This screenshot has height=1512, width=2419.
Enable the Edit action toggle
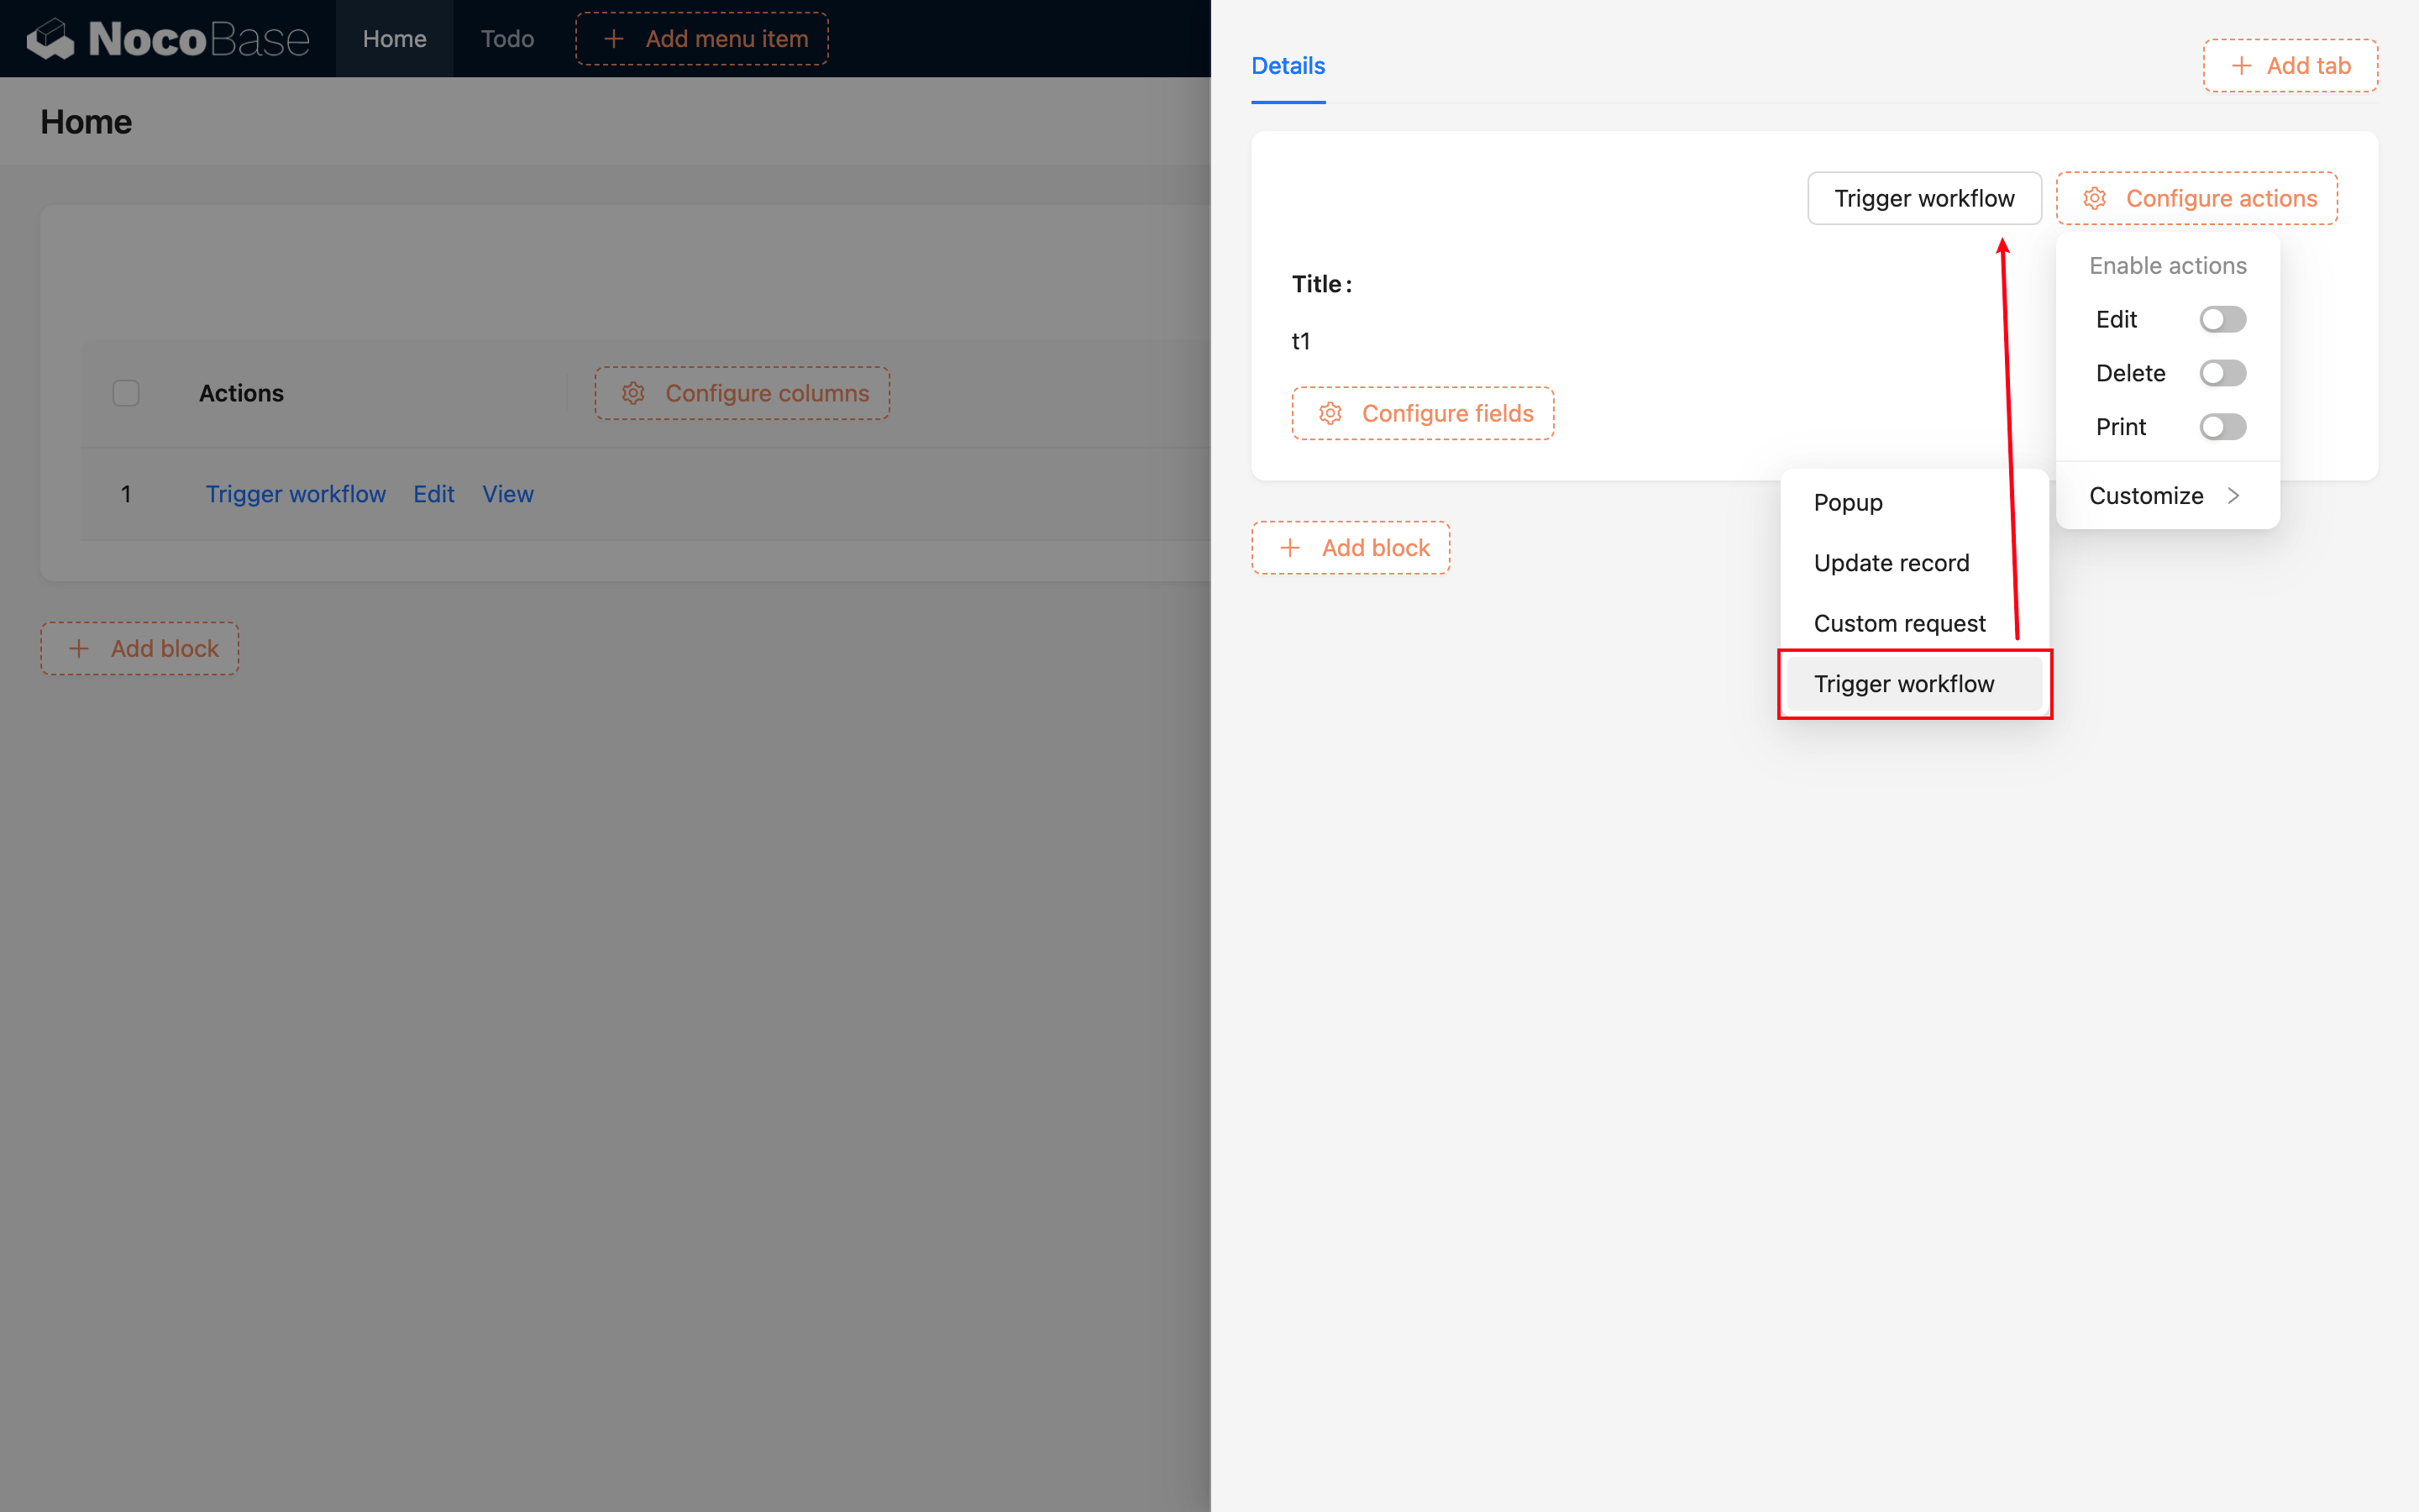(2222, 319)
